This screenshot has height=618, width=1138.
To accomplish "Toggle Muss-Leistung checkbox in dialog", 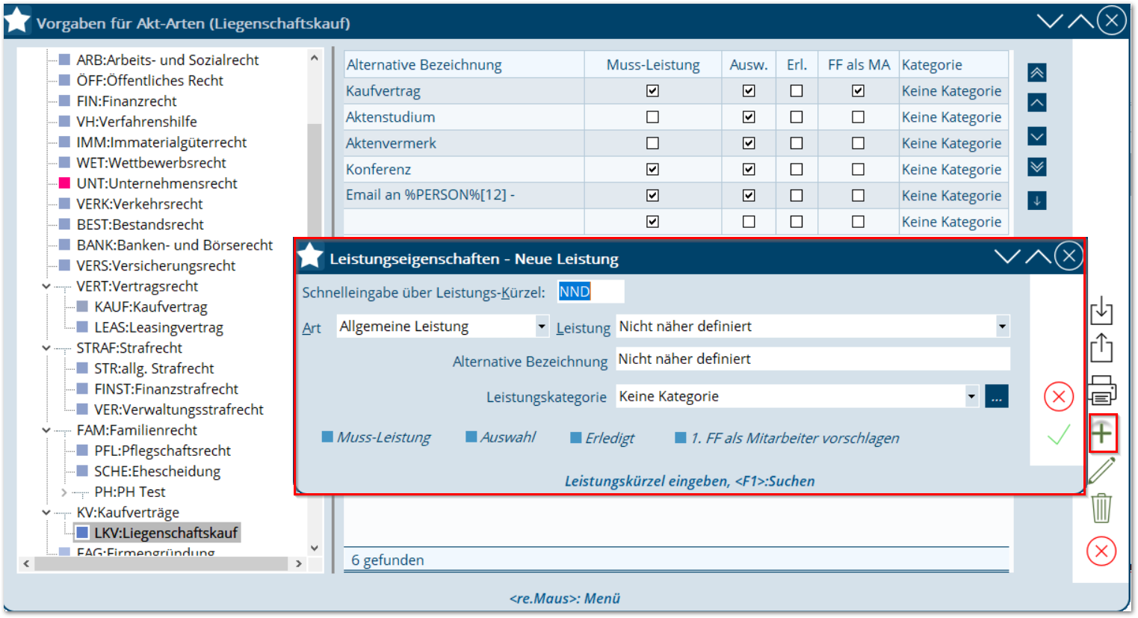I will coord(327,436).
